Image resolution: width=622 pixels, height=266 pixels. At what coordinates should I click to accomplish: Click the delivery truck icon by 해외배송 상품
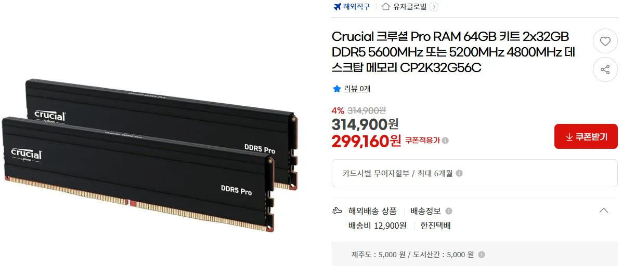click(x=337, y=211)
